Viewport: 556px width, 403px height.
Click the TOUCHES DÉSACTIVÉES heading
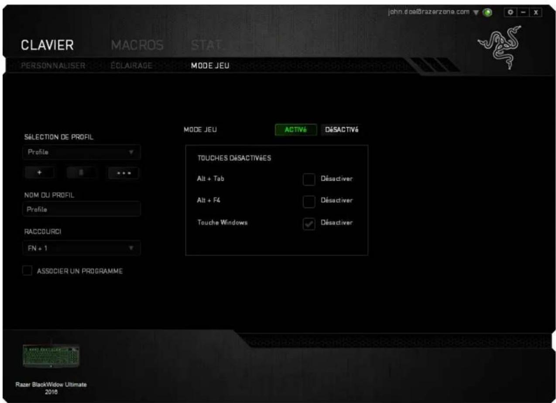(x=234, y=158)
